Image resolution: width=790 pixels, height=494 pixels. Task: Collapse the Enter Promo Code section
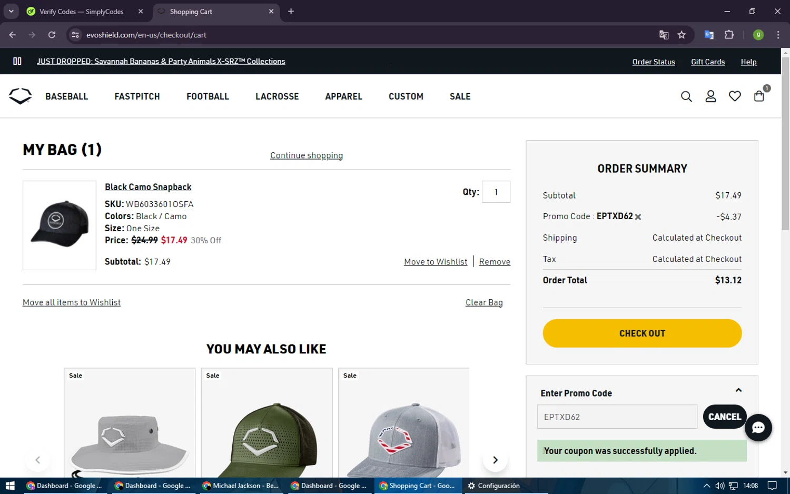point(738,390)
